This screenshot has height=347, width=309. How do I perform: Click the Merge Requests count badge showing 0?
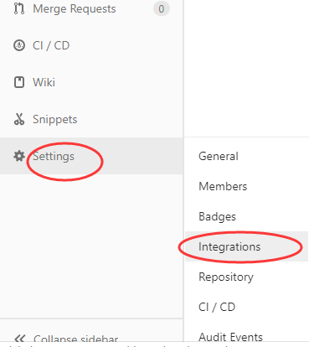(x=162, y=9)
